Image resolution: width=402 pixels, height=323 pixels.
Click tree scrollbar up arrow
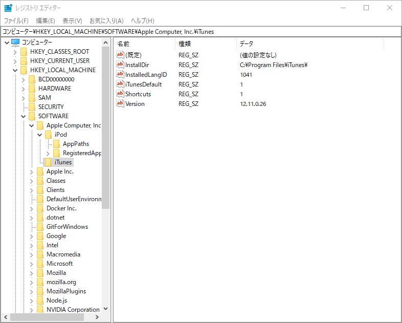(x=106, y=42)
